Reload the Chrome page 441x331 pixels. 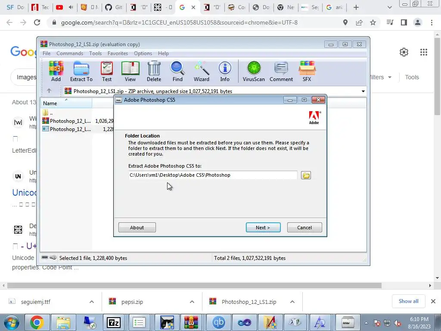click(x=37, y=22)
